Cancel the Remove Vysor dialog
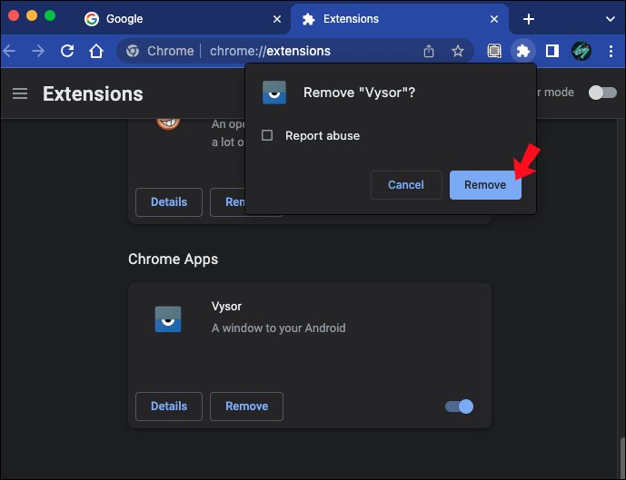The image size is (626, 480). point(406,185)
